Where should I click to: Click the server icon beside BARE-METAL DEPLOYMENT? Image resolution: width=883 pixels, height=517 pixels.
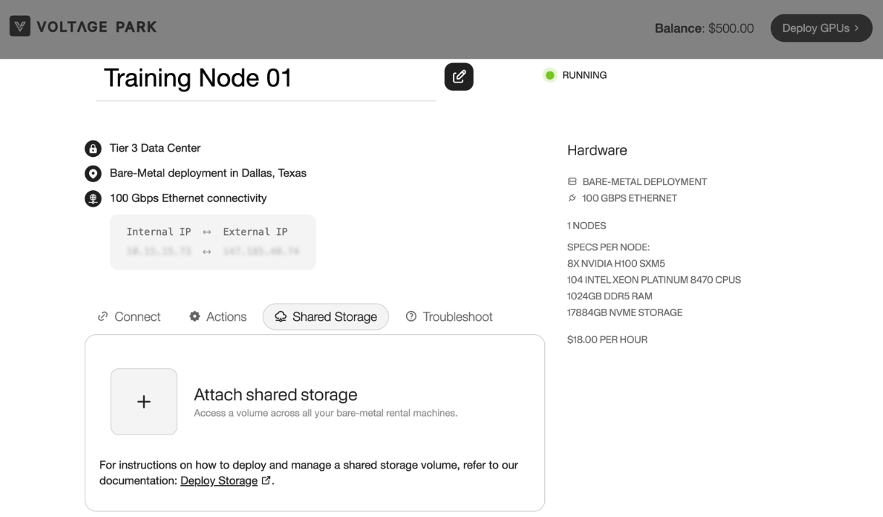pos(573,181)
